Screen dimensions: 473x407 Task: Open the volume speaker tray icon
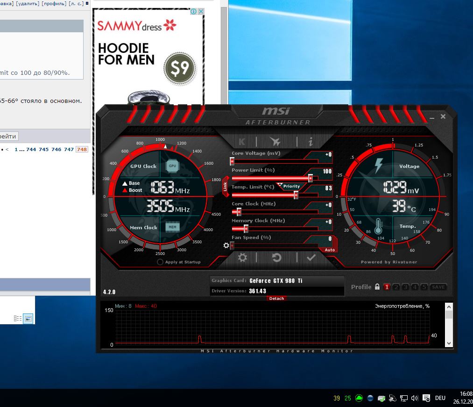pos(415,398)
